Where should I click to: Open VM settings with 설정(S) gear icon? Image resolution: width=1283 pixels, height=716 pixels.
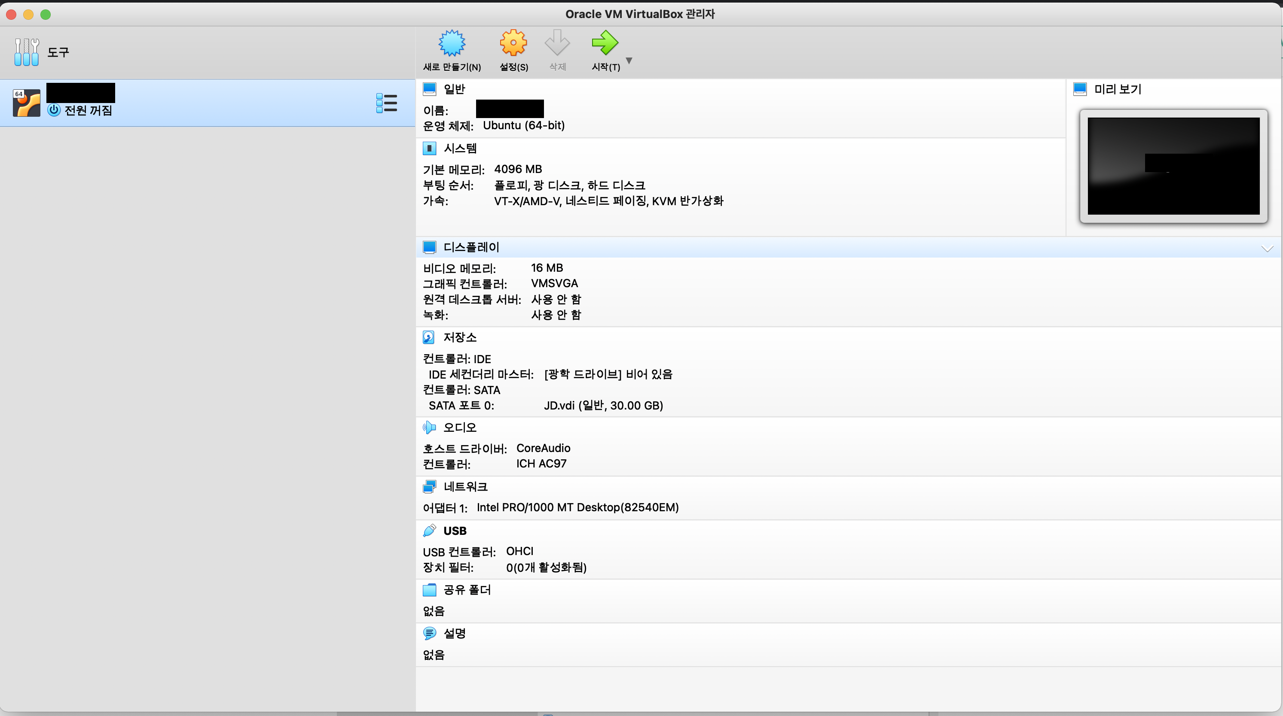[x=513, y=43]
